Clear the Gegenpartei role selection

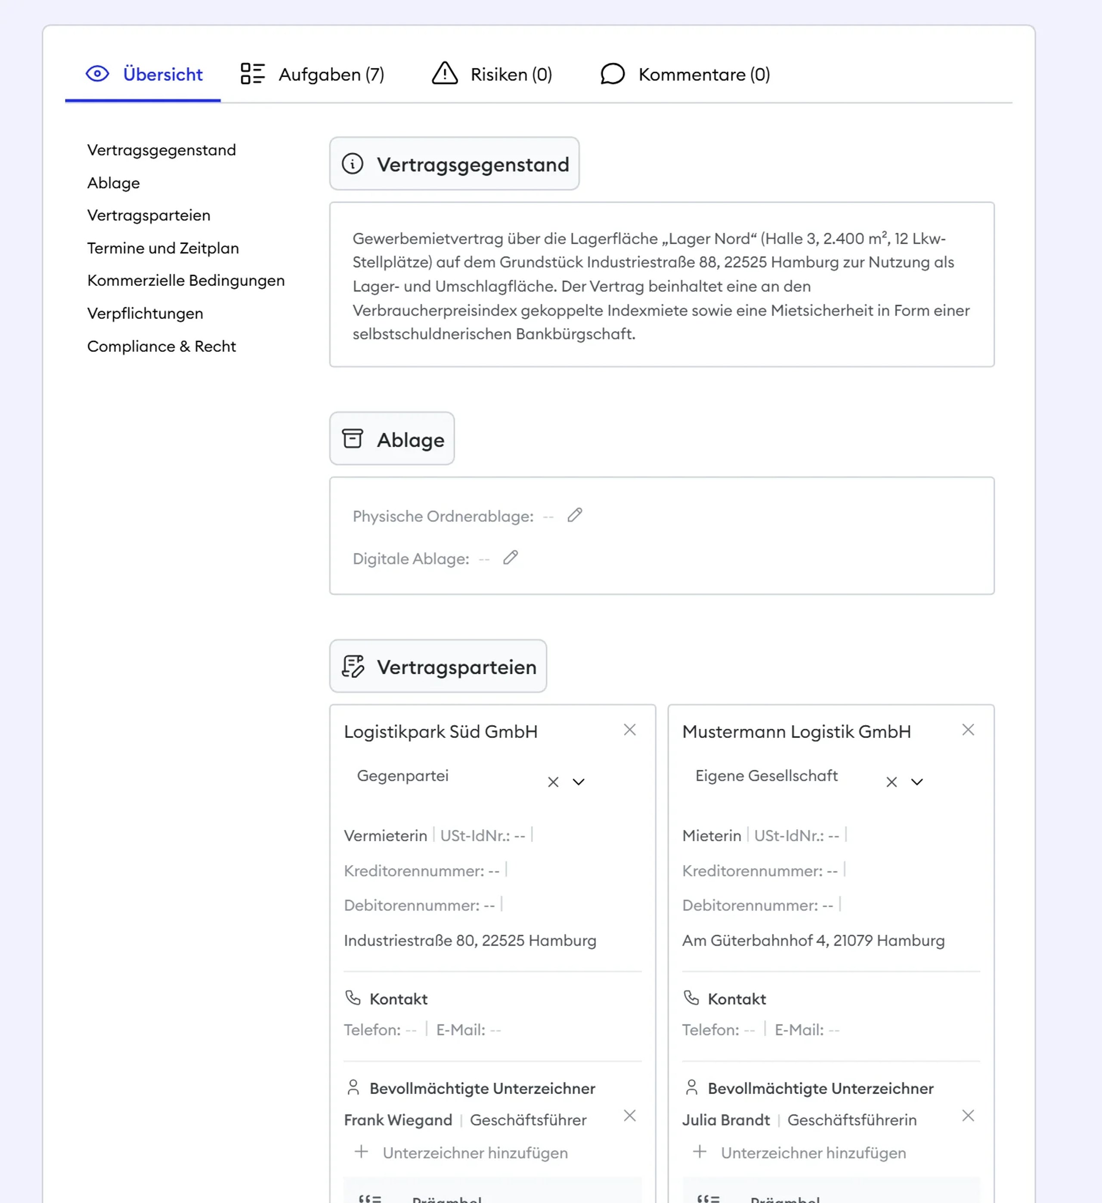click(553, 782)
